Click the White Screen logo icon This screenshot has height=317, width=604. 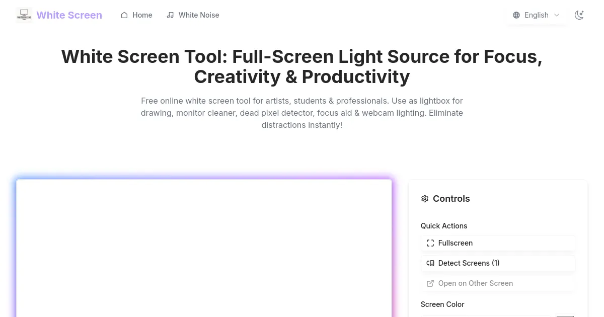coord(24,15)
